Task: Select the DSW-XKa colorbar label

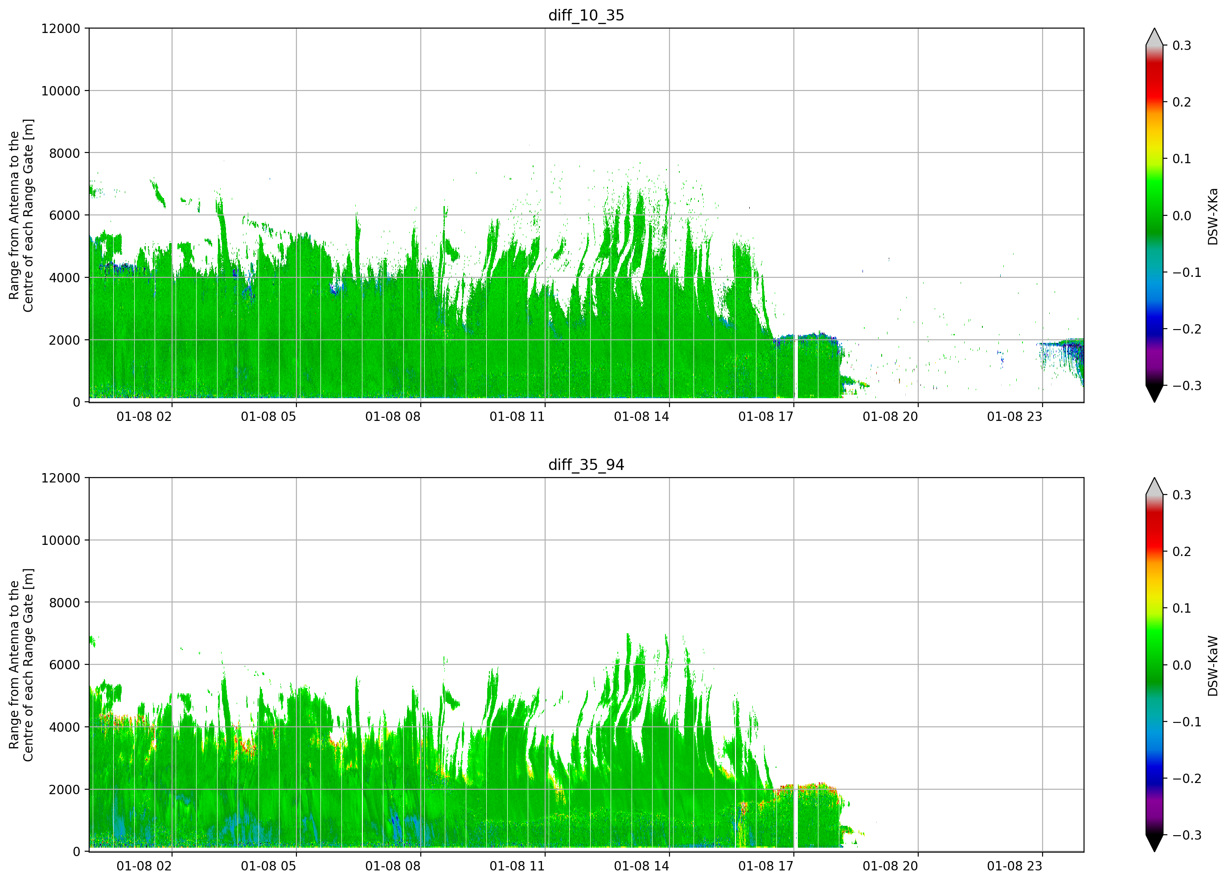Action: pyautogui.click(x=1212, y=216)
